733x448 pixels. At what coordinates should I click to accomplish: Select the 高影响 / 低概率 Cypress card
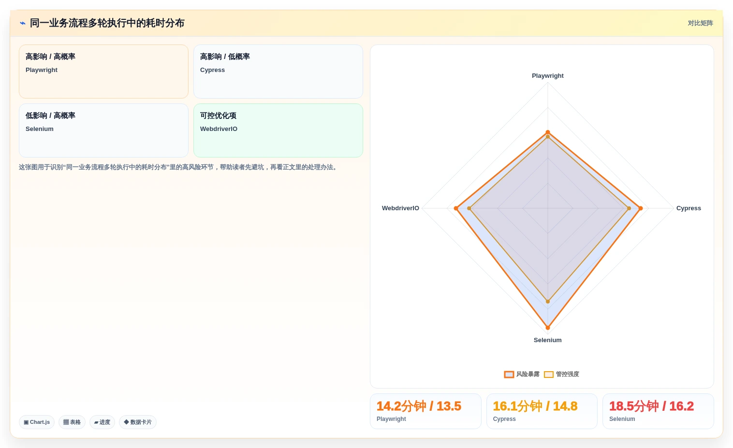(x=278, y=72)
